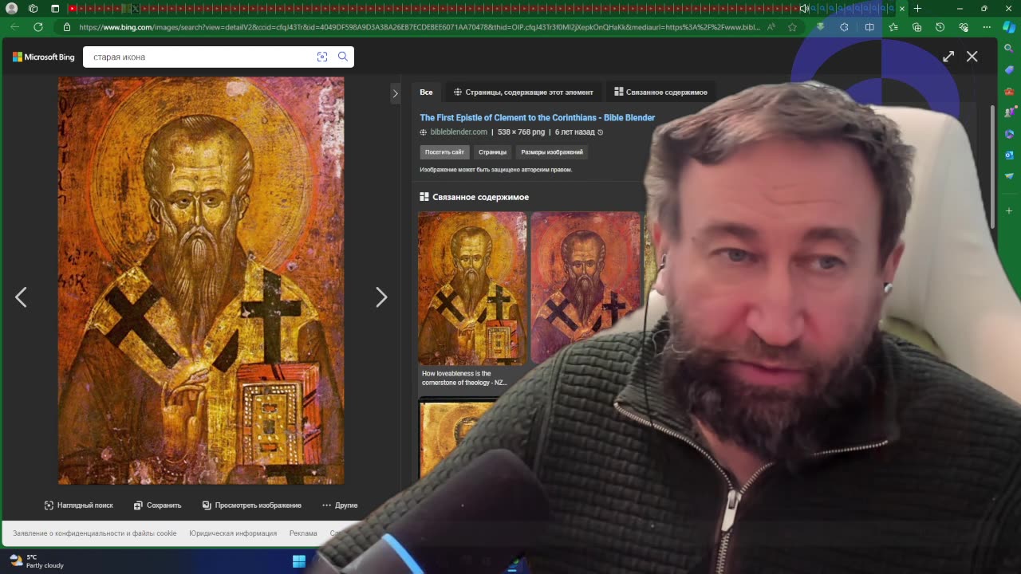Open the green download arrow extension
This screenshot has height=574, width=1021.
tap(820, 27)
